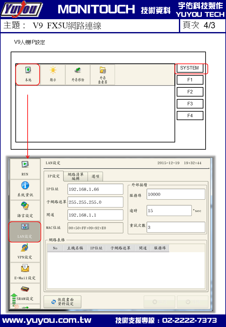
Task: Click the 主機名稱 column header
Action: point(75,248)
